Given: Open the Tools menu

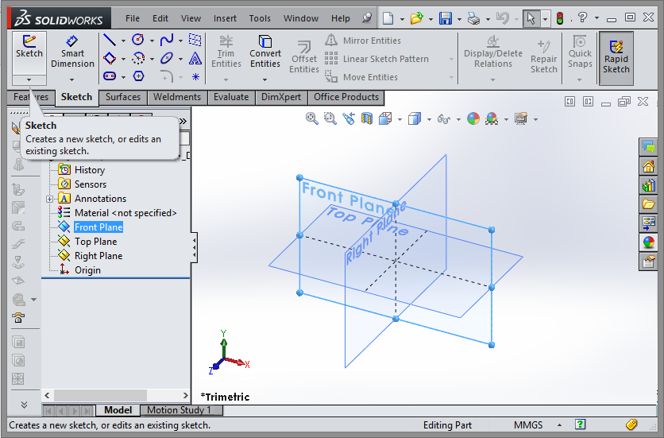Looking at the screenshot, I should click(260, 18).
